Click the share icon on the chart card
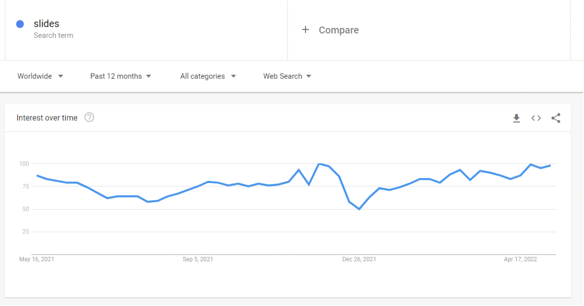Viewport: 584px width, 306px height. (556, 118)
